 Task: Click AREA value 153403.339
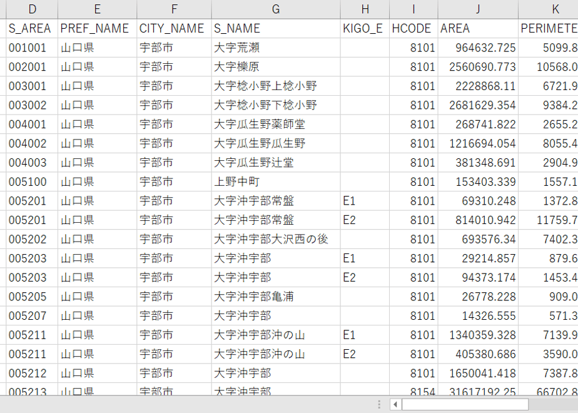tap(478, 182)
